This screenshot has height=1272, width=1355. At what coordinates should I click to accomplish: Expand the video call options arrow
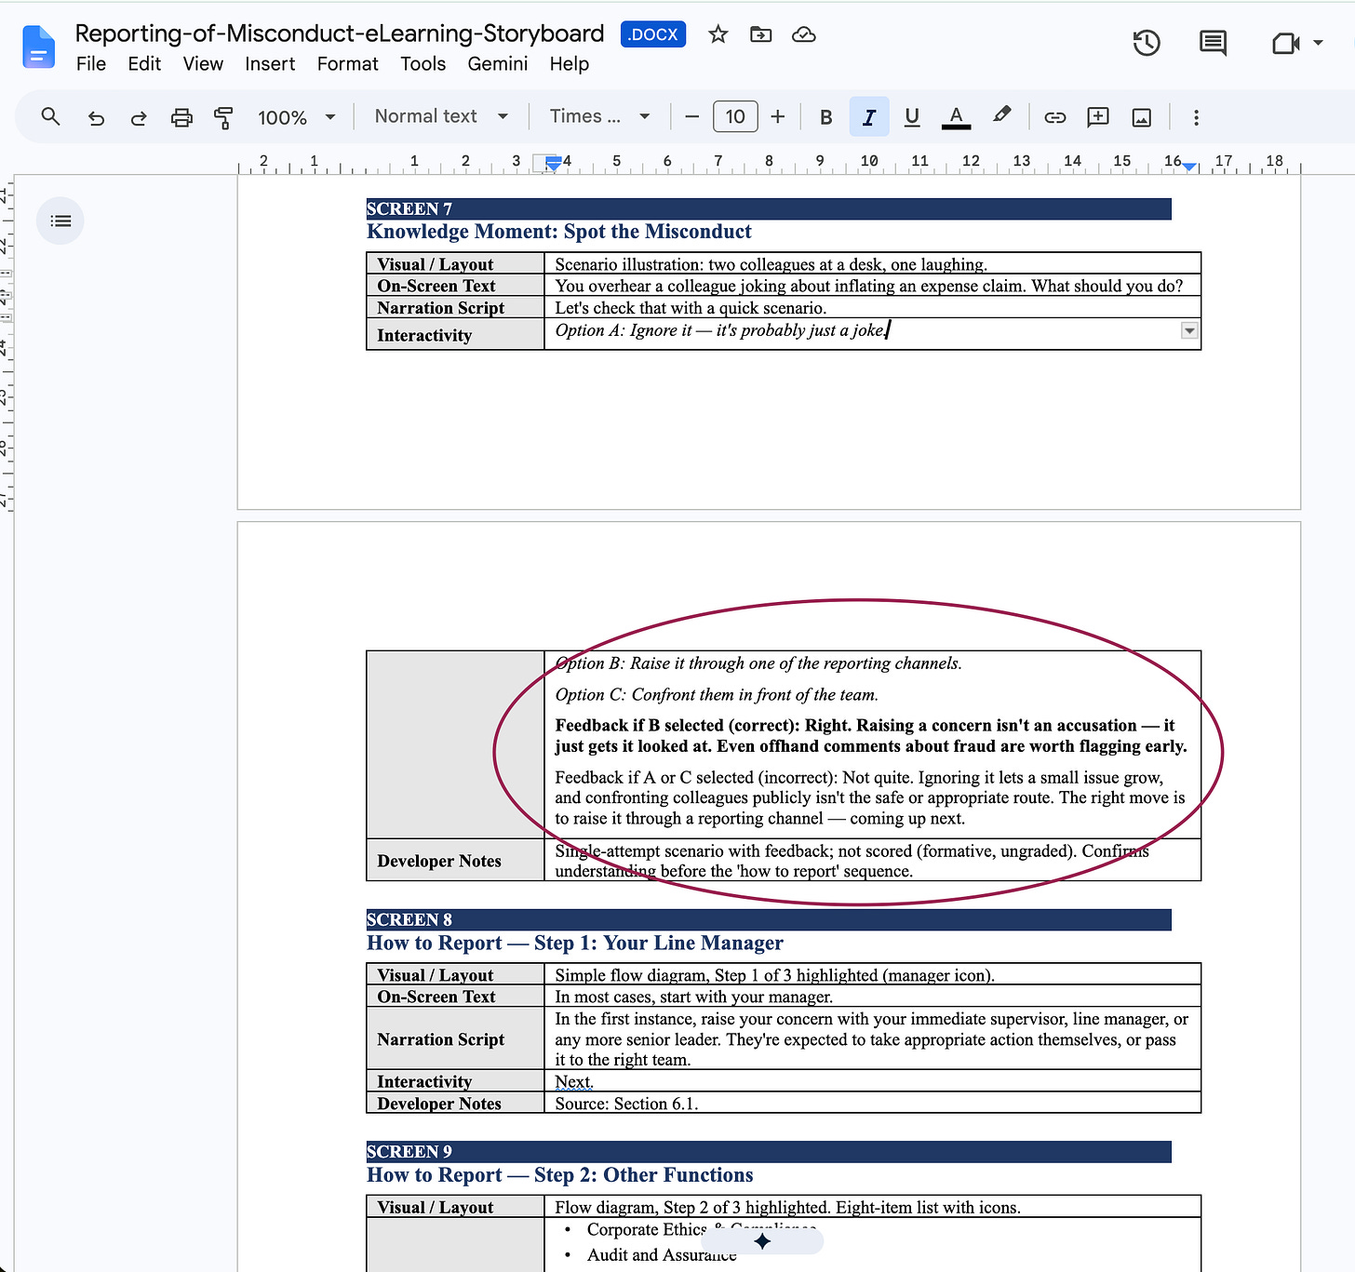pos(1318,43)
